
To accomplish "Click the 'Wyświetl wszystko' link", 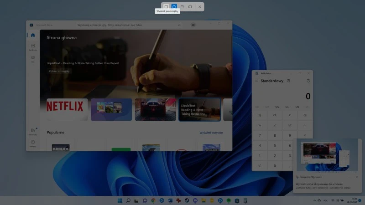I will point(211,133).
